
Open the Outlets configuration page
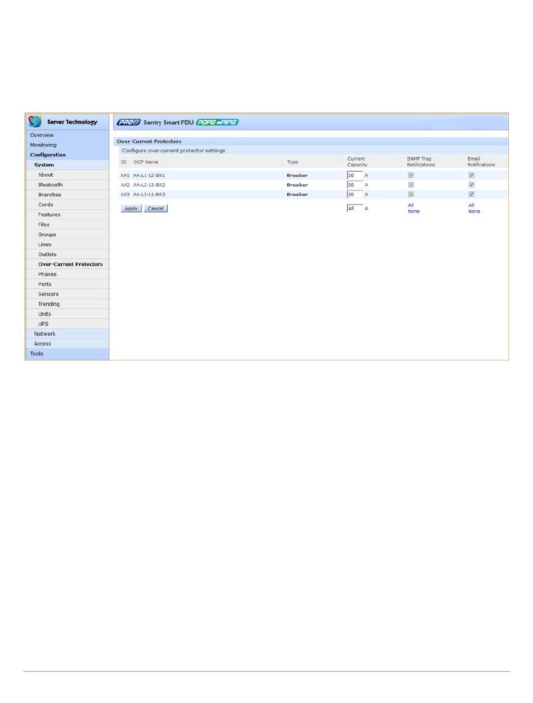click(47, 255)
